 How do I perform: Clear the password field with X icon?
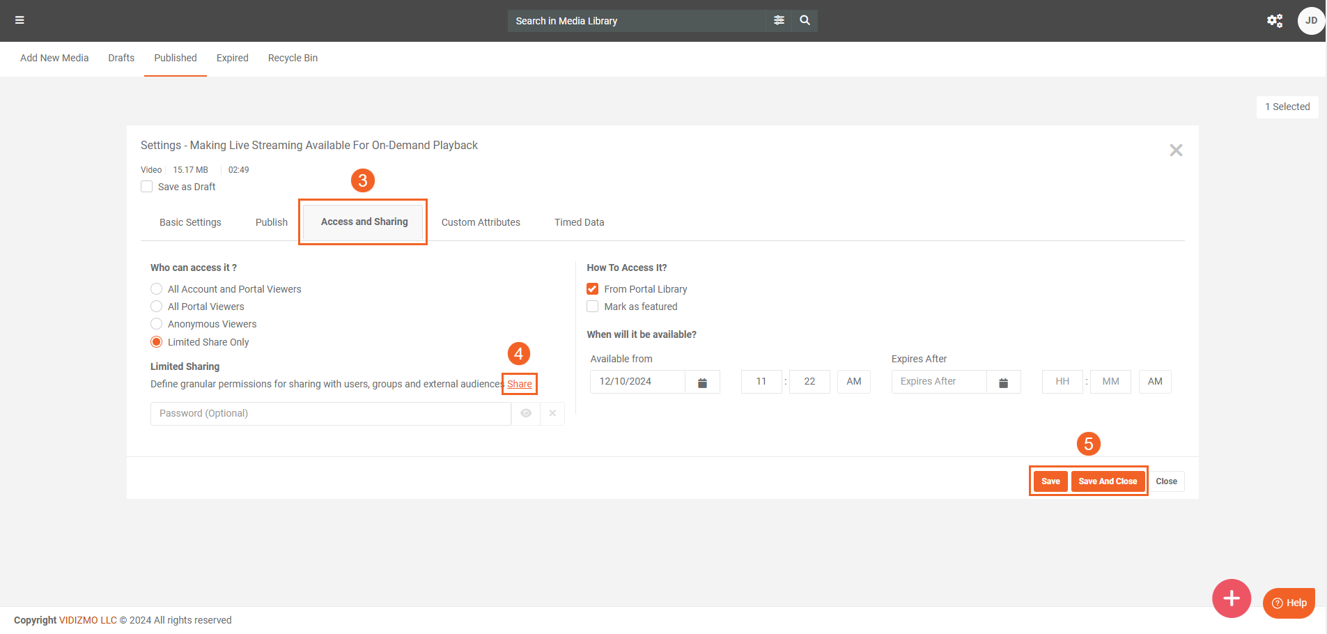552,413
